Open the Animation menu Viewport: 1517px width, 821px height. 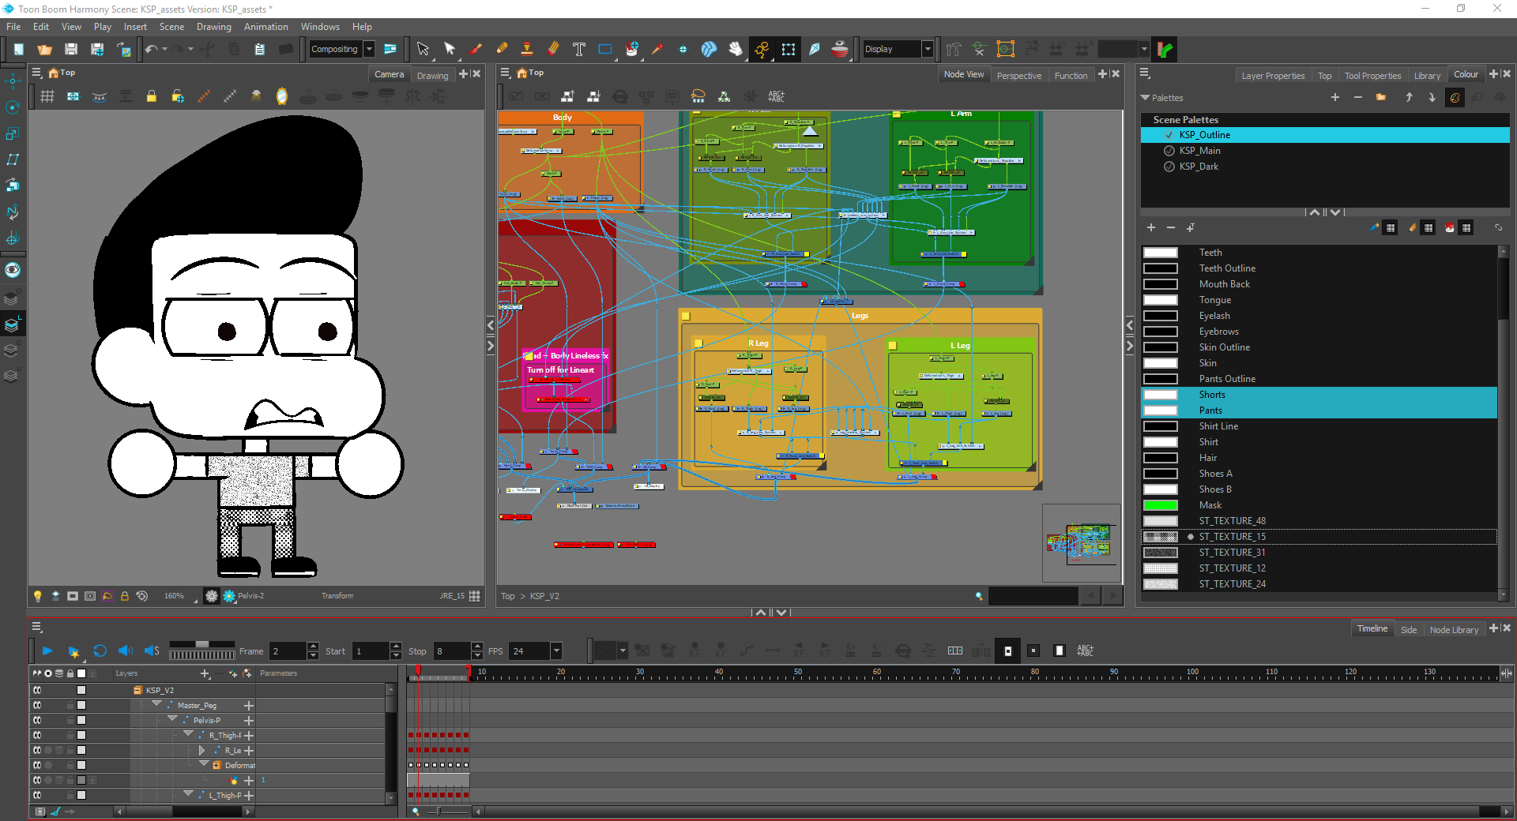point(266,27)
